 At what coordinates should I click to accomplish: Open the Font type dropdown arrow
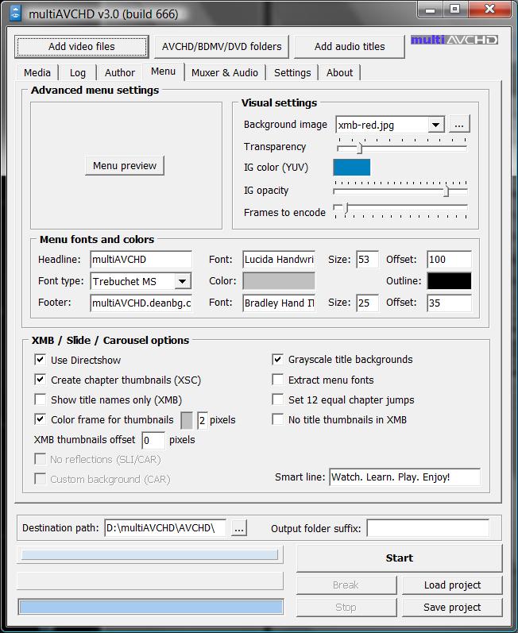[x=183, y=281]
